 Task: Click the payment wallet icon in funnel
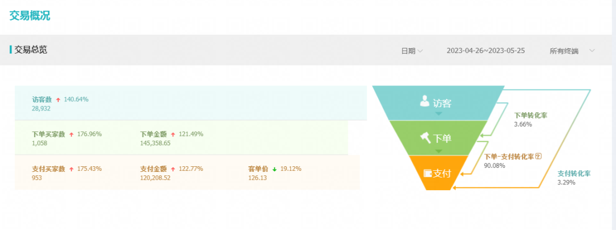[x=427, y=172]
